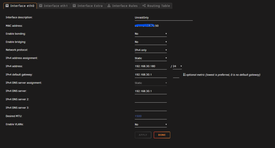Viewport: 275px width, 148px height.
Task: Click the Interface Rules network icon
Action: pyautogui.click(x=109, y=6)
